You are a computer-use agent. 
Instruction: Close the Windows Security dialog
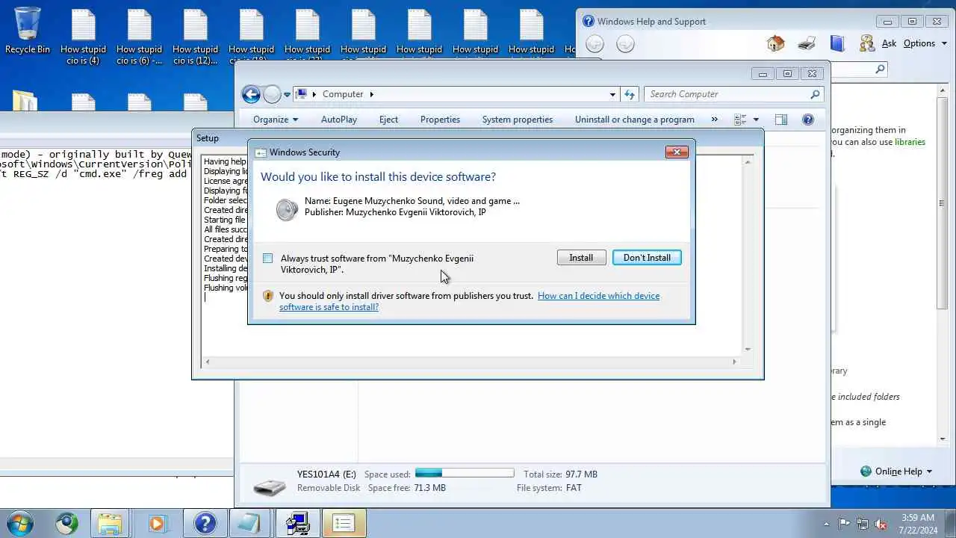tap(677, 152)
